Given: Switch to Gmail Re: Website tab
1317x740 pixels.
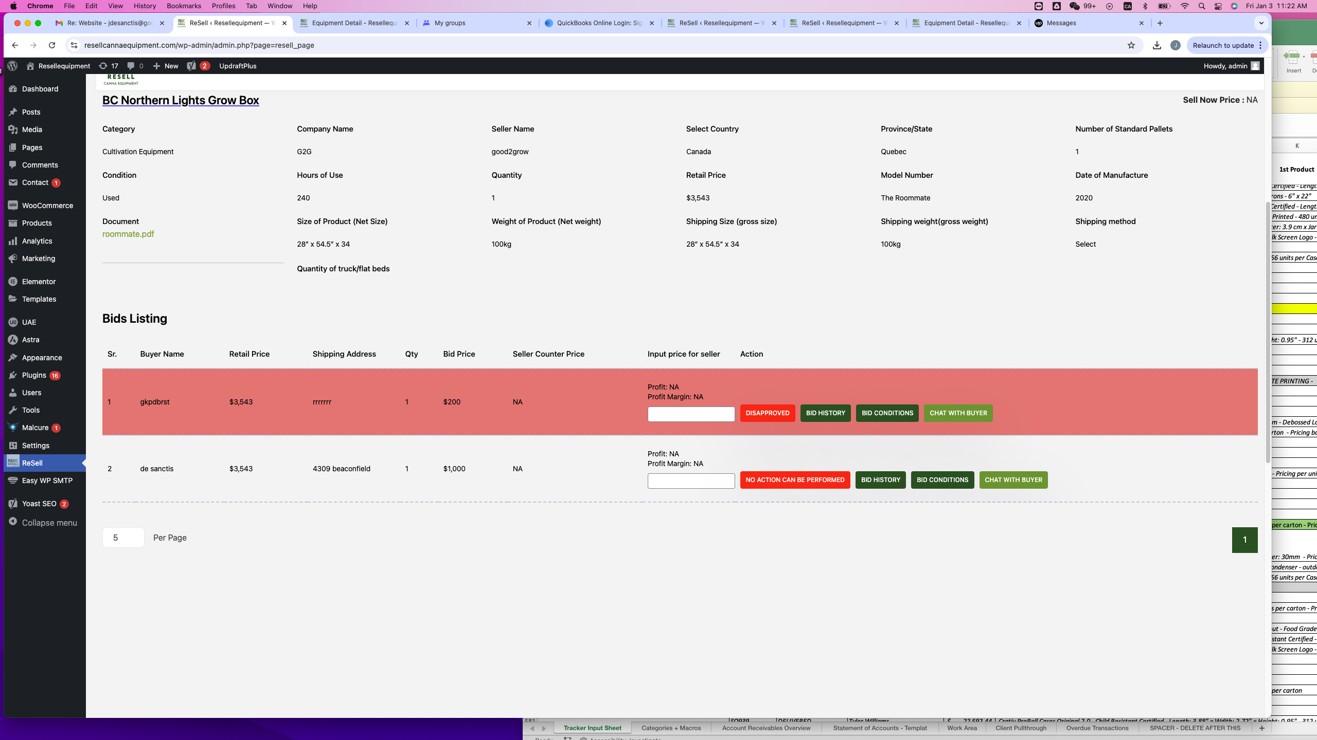Looking at the screenshot, I should [x=110, y=23].
